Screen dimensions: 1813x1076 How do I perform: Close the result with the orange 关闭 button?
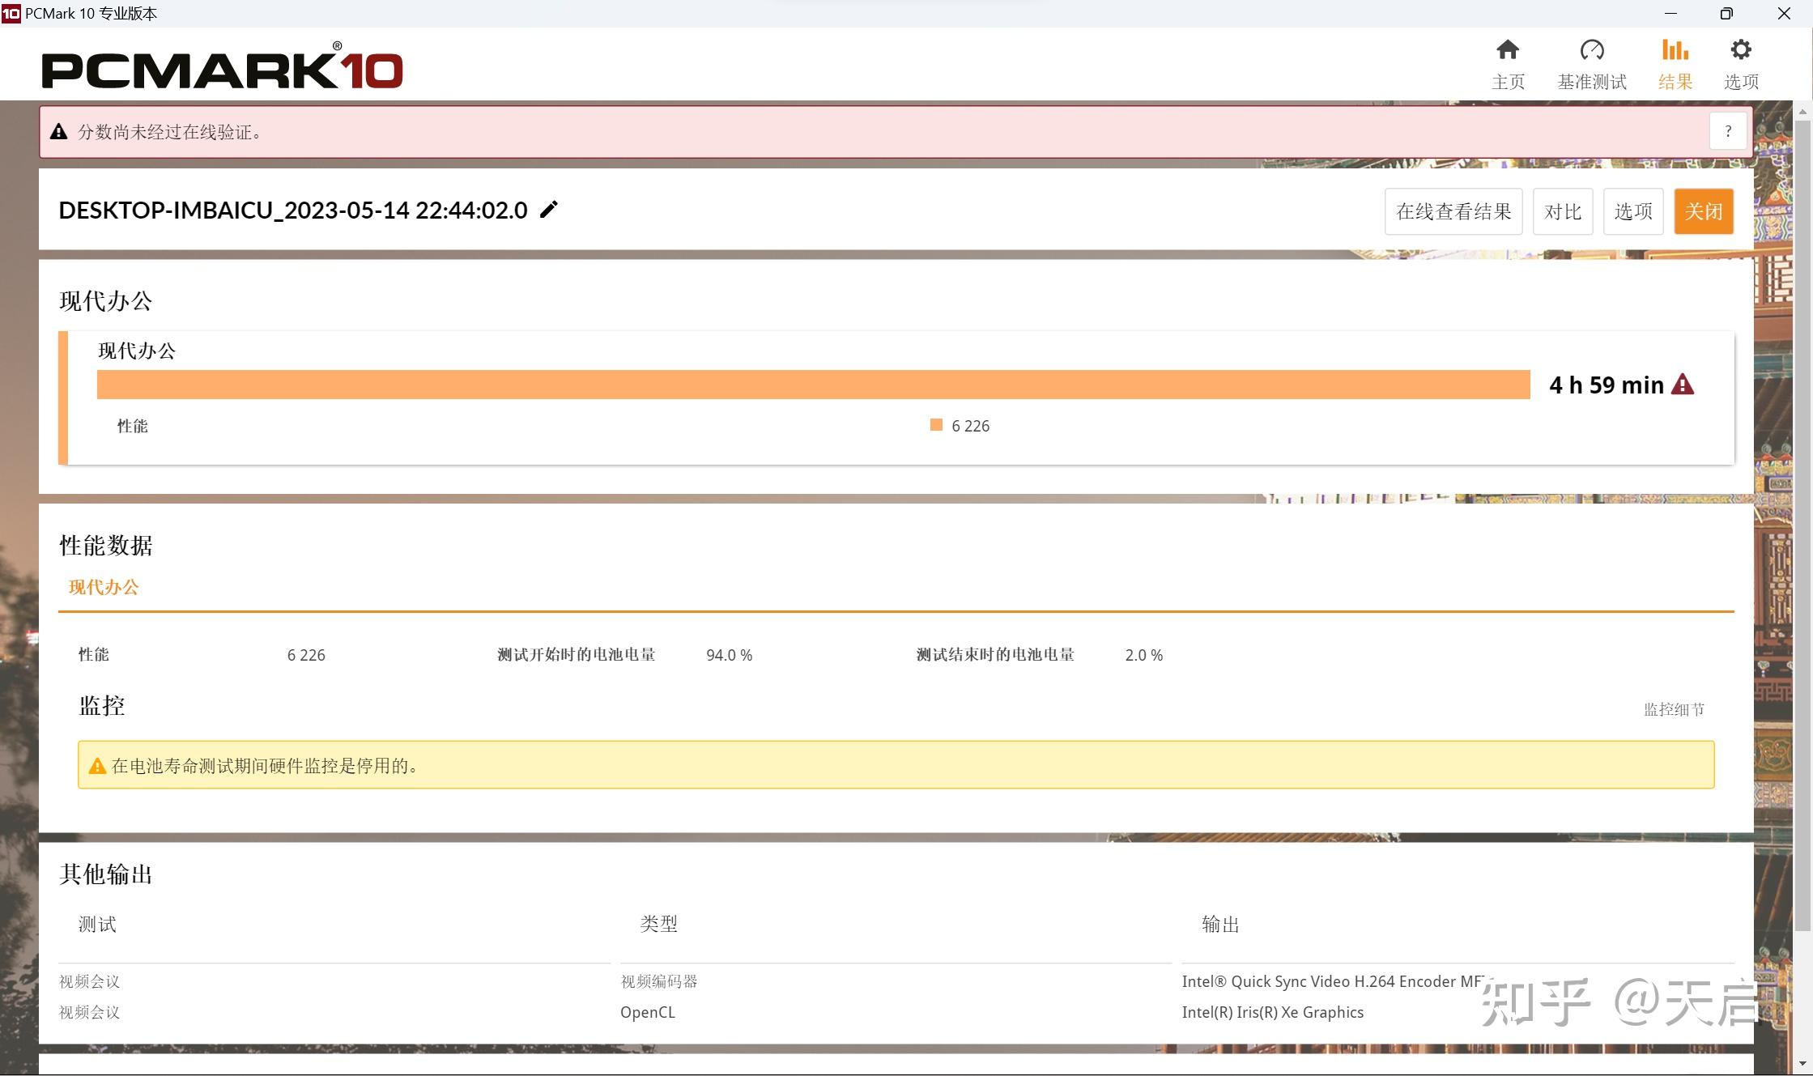[x=1703, y=211]
